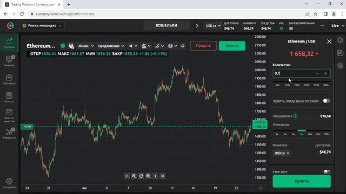The height and width of the screenshot is (194, 346).
Task: Move the chart back with the left arrow
Action: tap(127, 176)
